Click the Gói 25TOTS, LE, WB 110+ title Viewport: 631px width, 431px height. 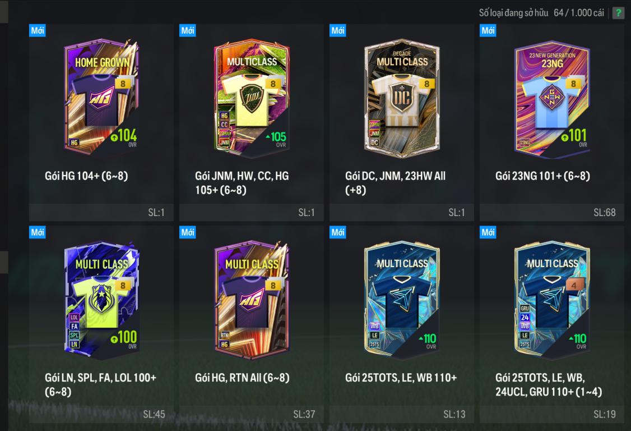tap(401, 378)
